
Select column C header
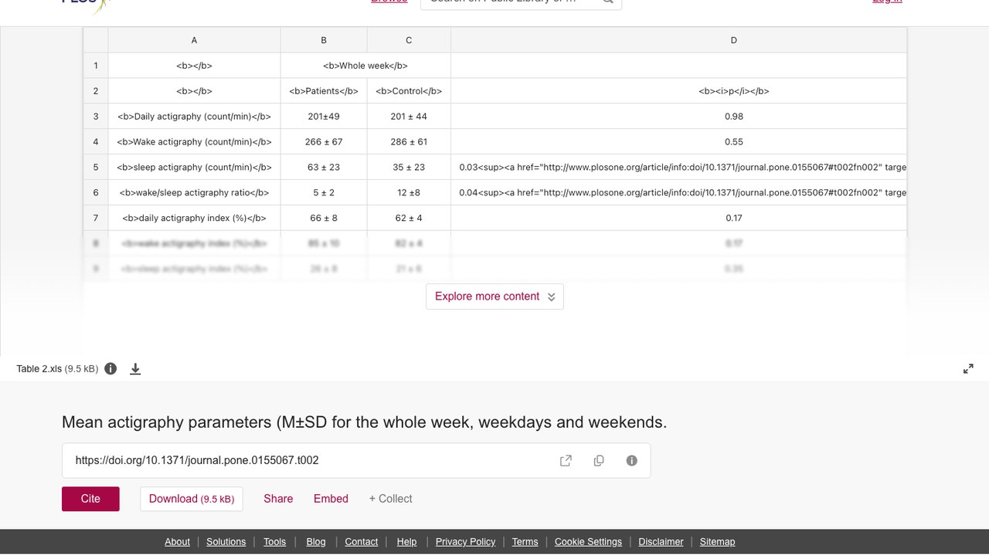(x=409, y=40)
